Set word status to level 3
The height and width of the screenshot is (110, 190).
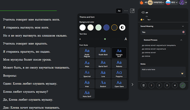[167, 85]
